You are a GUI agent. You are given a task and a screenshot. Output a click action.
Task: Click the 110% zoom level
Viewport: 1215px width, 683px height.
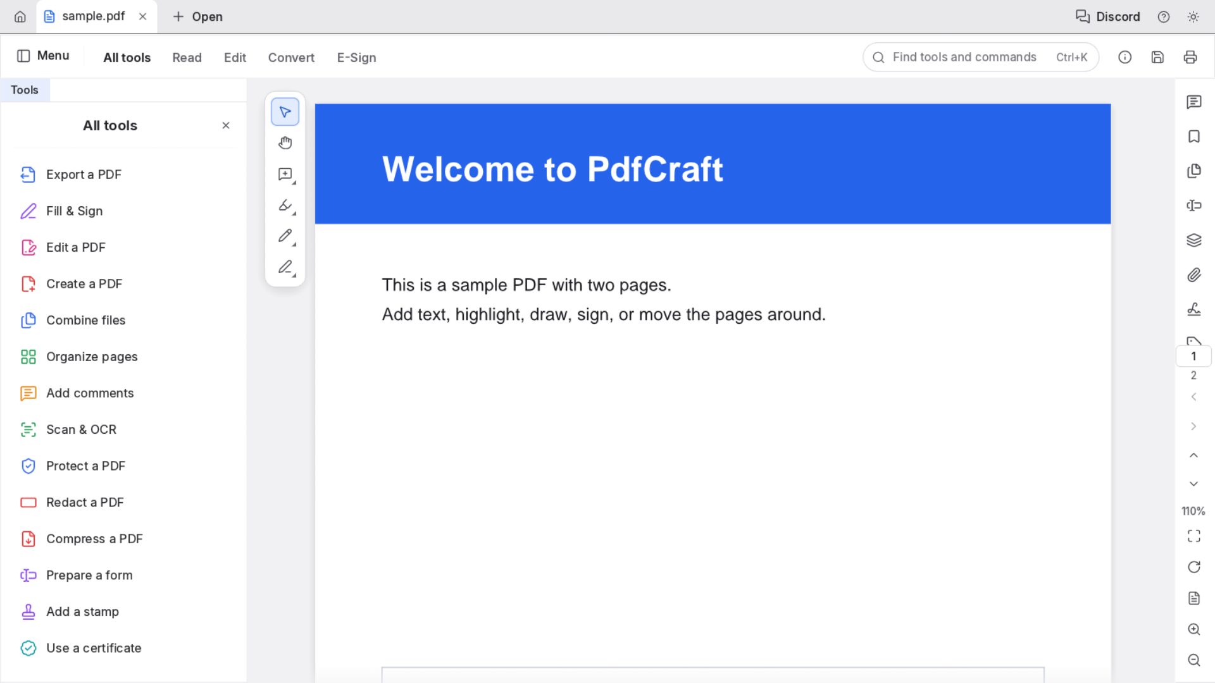click(1193, 511)
